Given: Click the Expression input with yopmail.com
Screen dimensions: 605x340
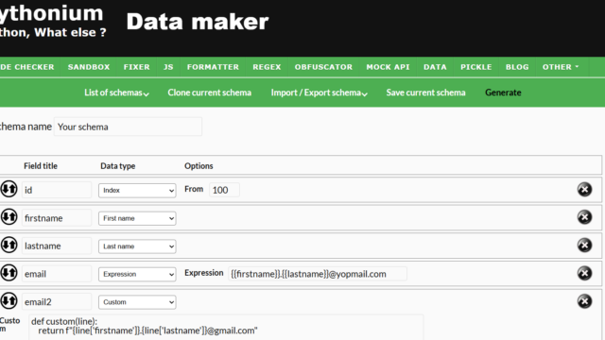Looking at the screenshot, I should point(318,274).
